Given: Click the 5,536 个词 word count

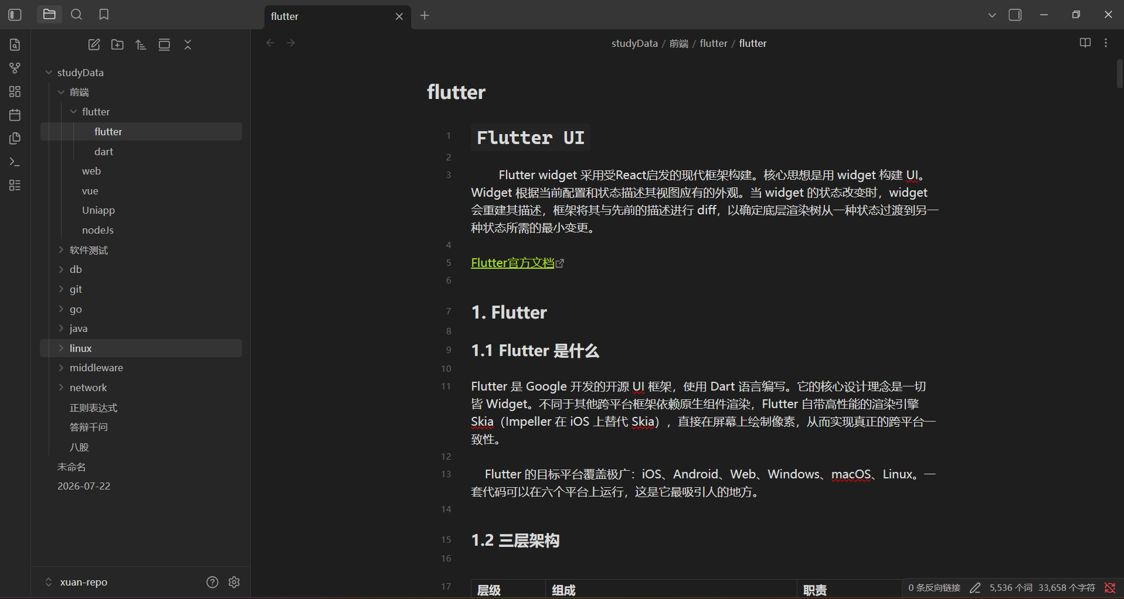Looking at the screenshot, I should pyautogui.click(x=1011, y=587).
